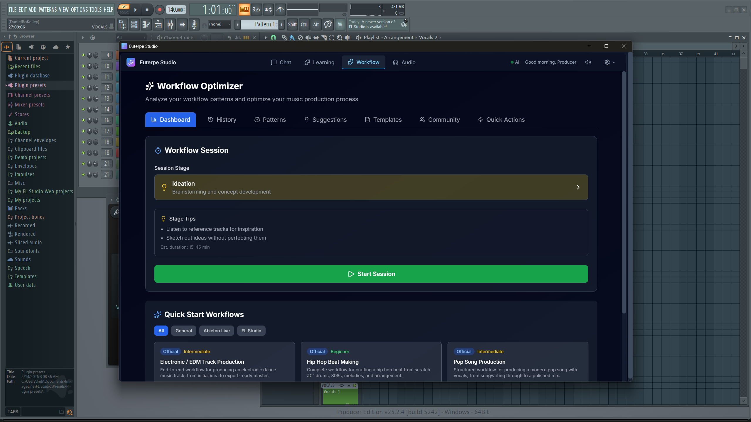751x422 pixels.
Task: Filter workflows by Ableton Live
Action: (x=217, y=331)
